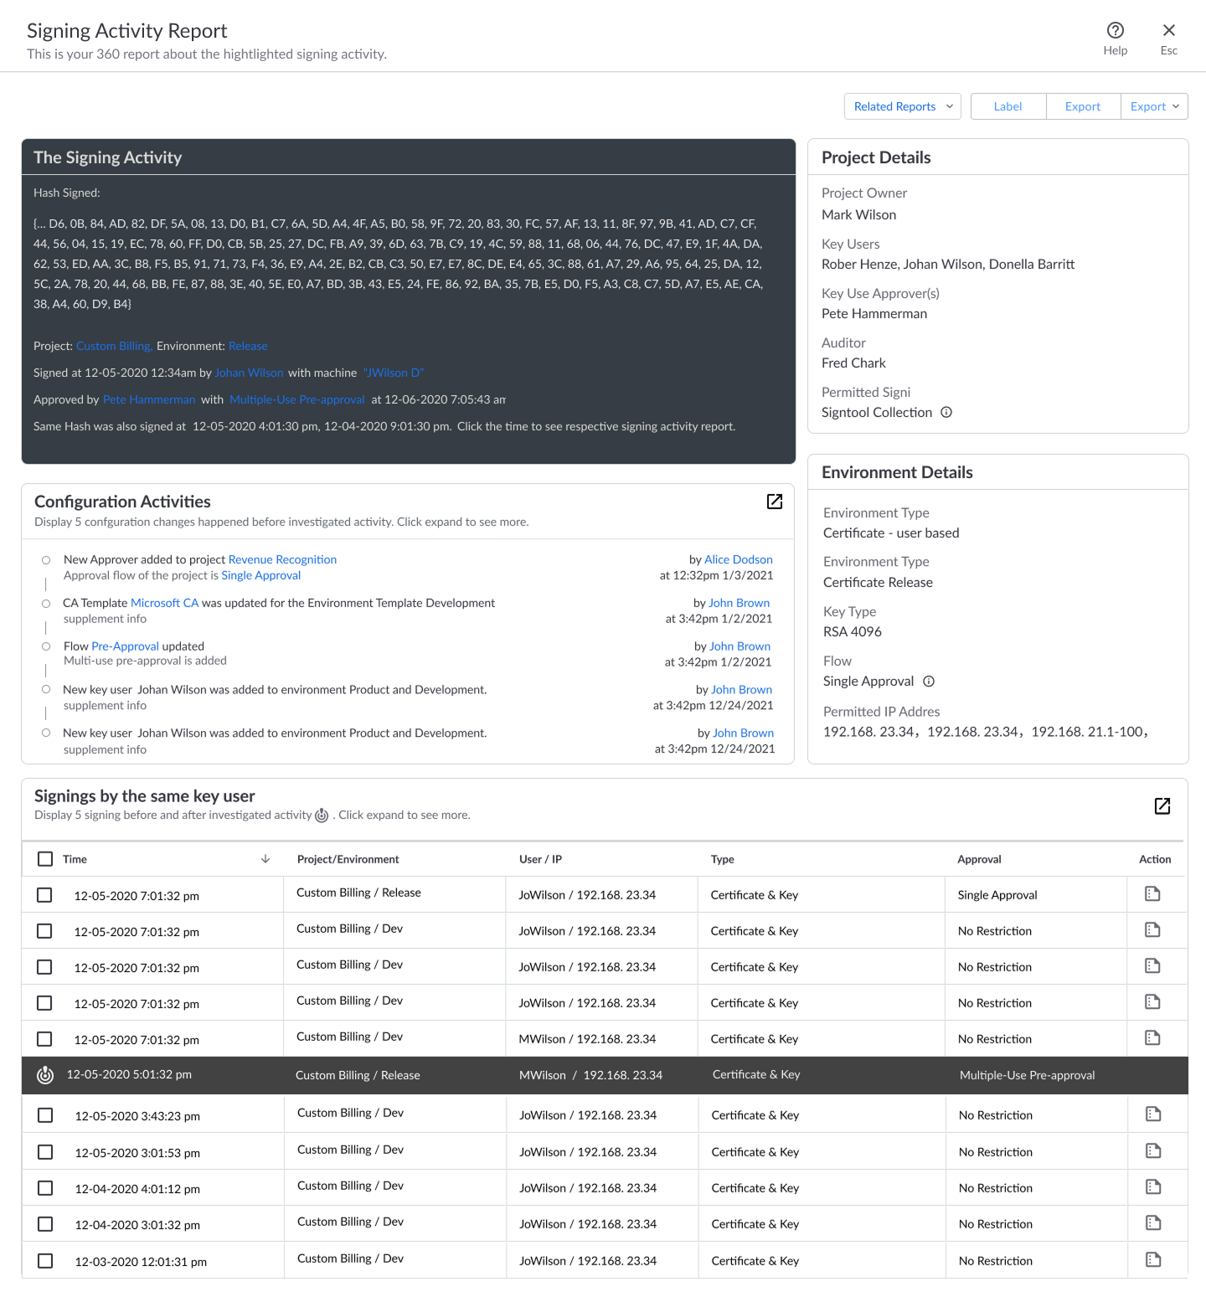Viewport: 1206px width, 1302px height.
Task: Show info icon beside Single Approval flow
Action: (x=929, y=682)
